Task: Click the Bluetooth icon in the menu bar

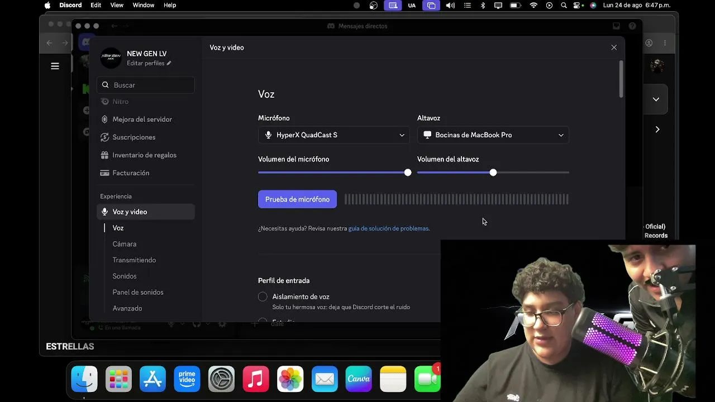Action: (483, 6)
